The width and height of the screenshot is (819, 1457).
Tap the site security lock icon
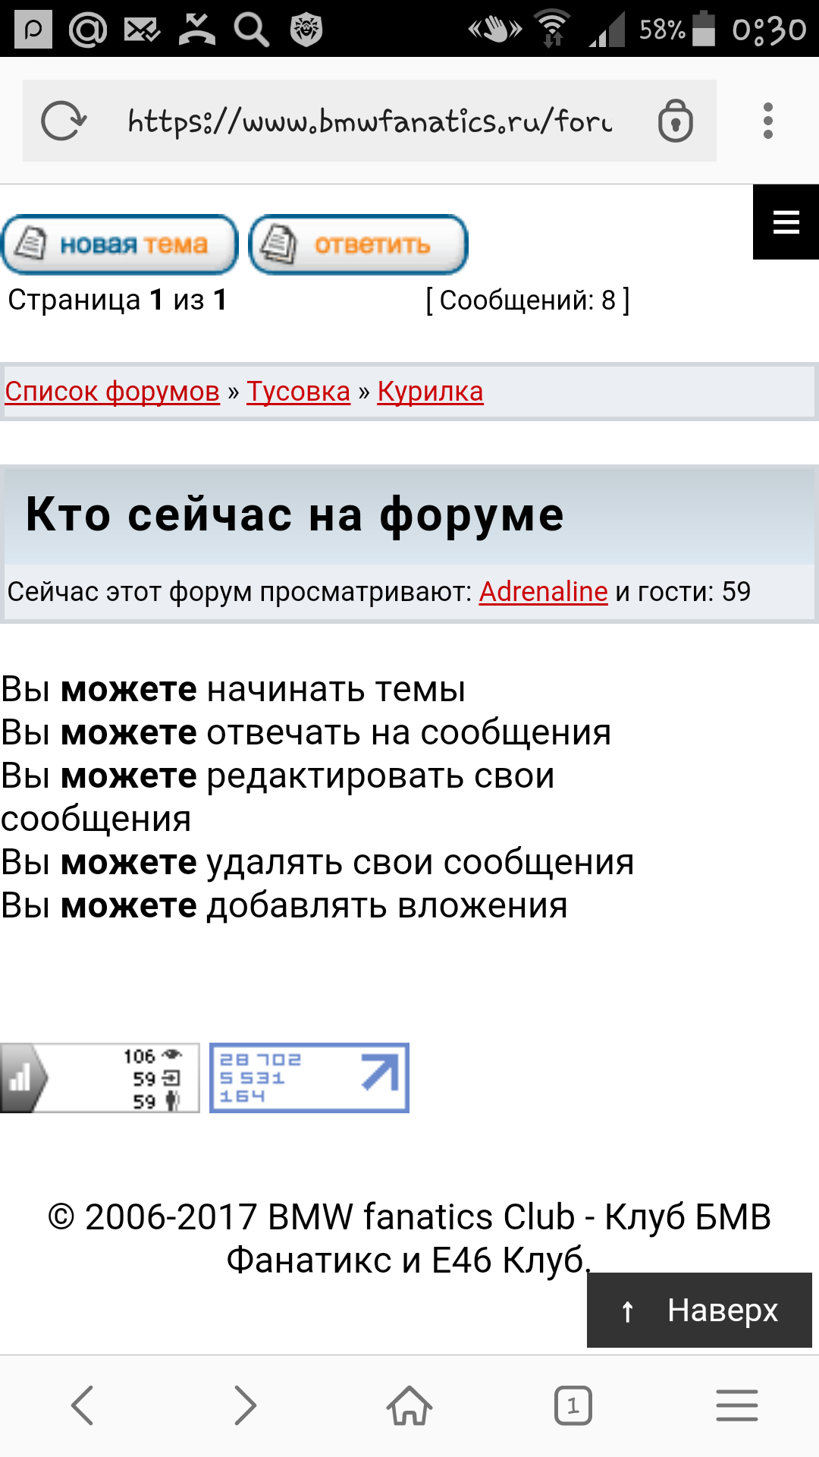coord(675,121)
